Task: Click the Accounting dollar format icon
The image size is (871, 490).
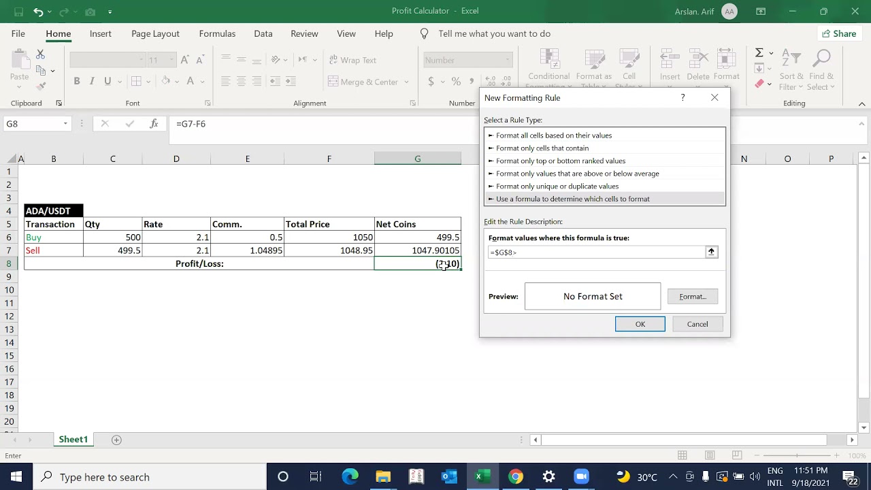Action: click(431, 82)
